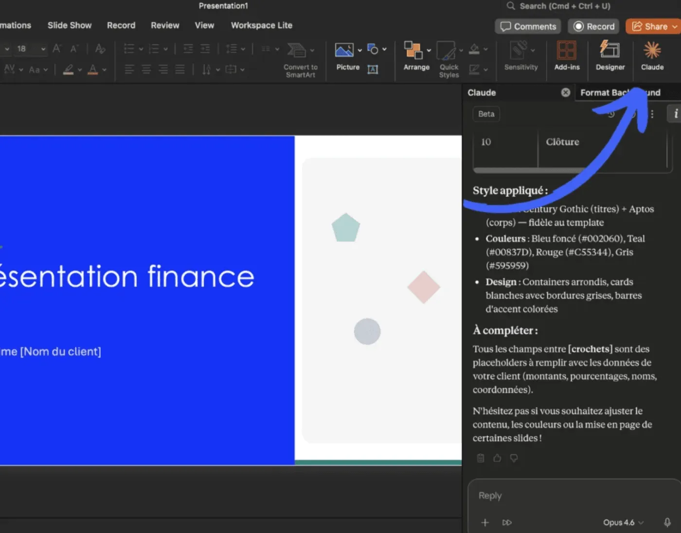Open Add-ins from the ribbon
This screenshot has width=681, height=533.
567,55
